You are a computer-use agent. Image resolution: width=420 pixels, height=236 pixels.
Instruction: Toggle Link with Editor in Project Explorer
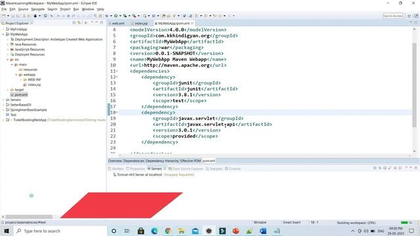(x=79, y=23)
